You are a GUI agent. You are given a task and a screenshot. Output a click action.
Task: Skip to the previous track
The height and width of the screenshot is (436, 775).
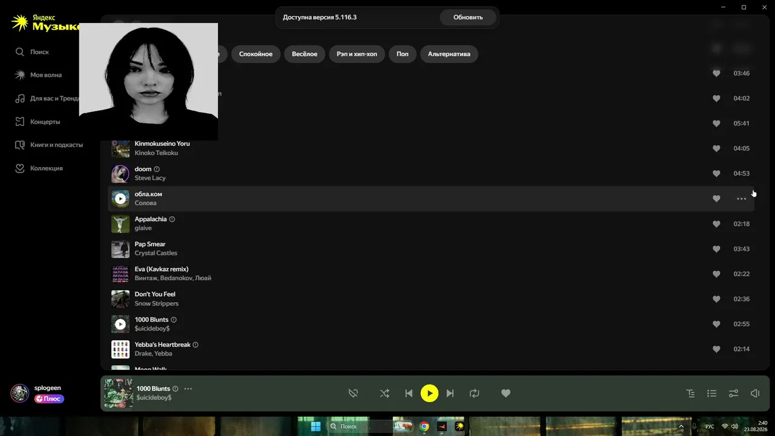pos(409,394)
